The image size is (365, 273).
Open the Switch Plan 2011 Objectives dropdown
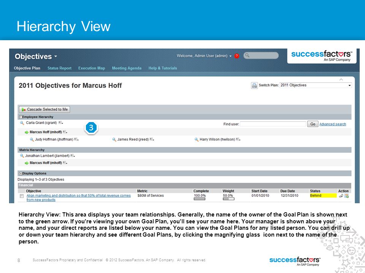pos(316,85)
